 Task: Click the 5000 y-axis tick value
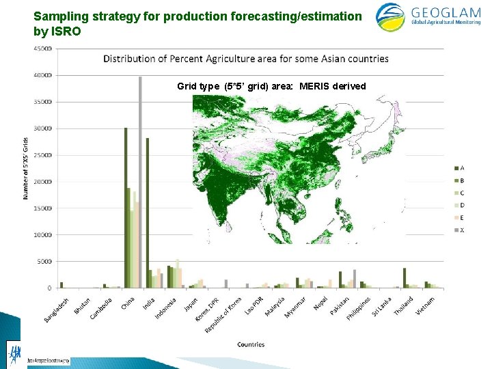pyautogui.click(x=45, y=261)
